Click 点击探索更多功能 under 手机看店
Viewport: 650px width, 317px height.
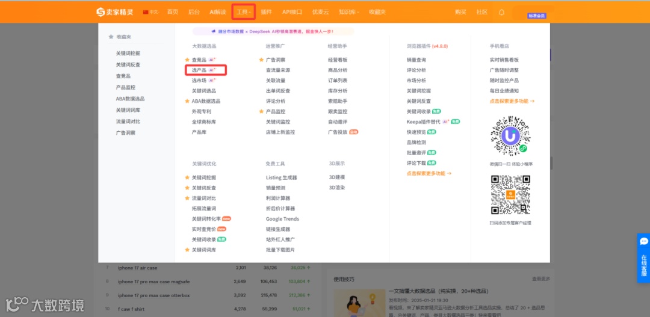coord(512,101)
